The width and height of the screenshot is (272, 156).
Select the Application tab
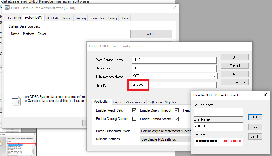(102, 102)
